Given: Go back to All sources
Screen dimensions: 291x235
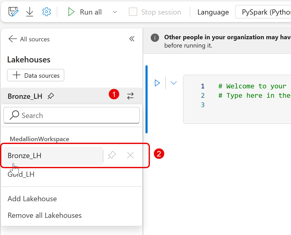Looking at the screenshot, I should 29,39.
